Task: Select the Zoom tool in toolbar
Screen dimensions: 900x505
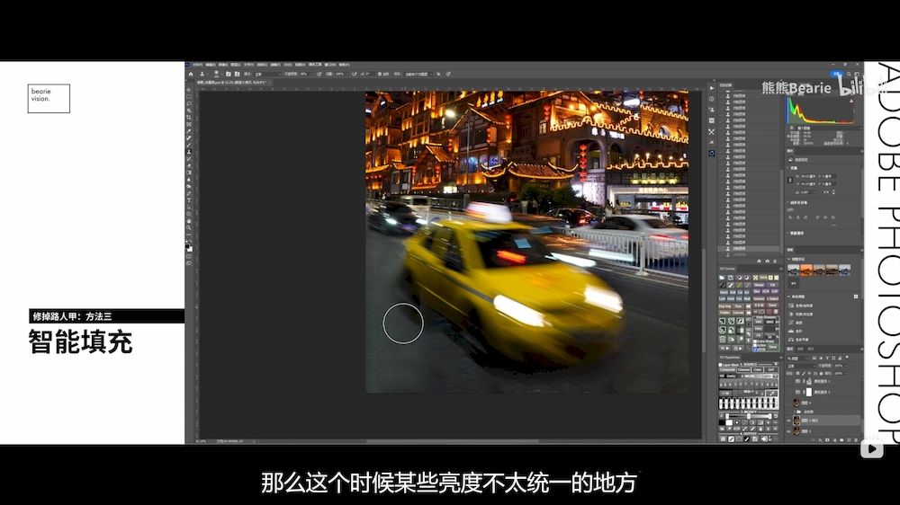Action: [189, 227]
